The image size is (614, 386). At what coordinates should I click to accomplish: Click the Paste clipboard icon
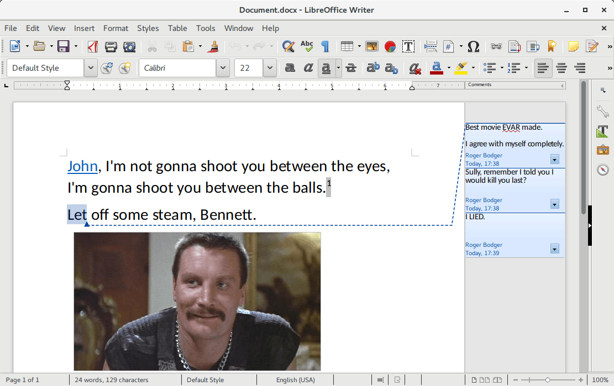tap(188, 46)
